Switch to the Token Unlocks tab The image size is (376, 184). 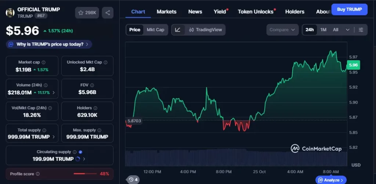pos(256,12)
